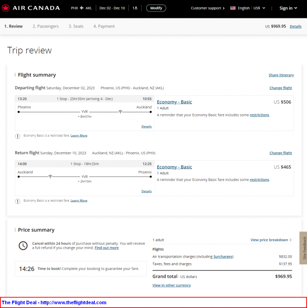Click the 14:26 booking timer
Image resolution: width=307 pixels, height=308 pixels.
[27, 269]
